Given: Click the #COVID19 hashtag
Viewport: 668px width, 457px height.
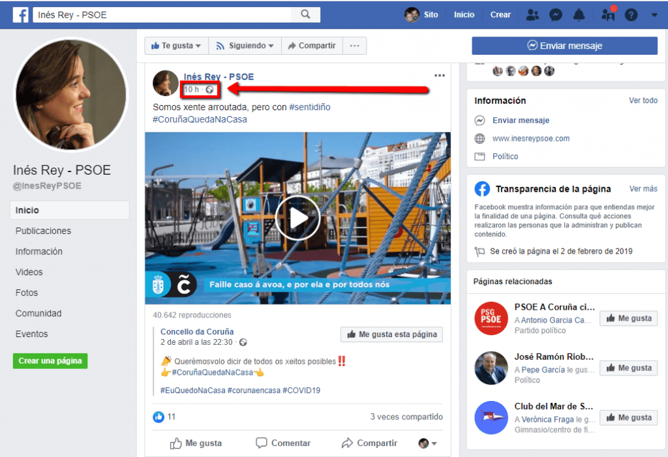Looking at the screenshot, I should (x=301, y=390).
